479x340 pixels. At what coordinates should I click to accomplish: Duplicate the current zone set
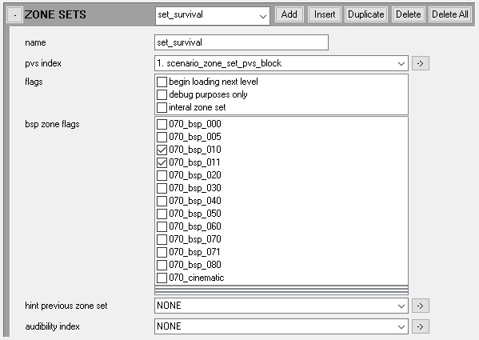[x=366, y=14]
